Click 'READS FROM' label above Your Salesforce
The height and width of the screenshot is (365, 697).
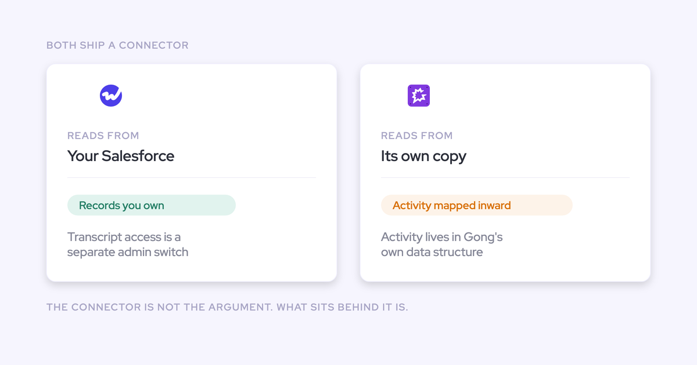[x=103, y=136]
